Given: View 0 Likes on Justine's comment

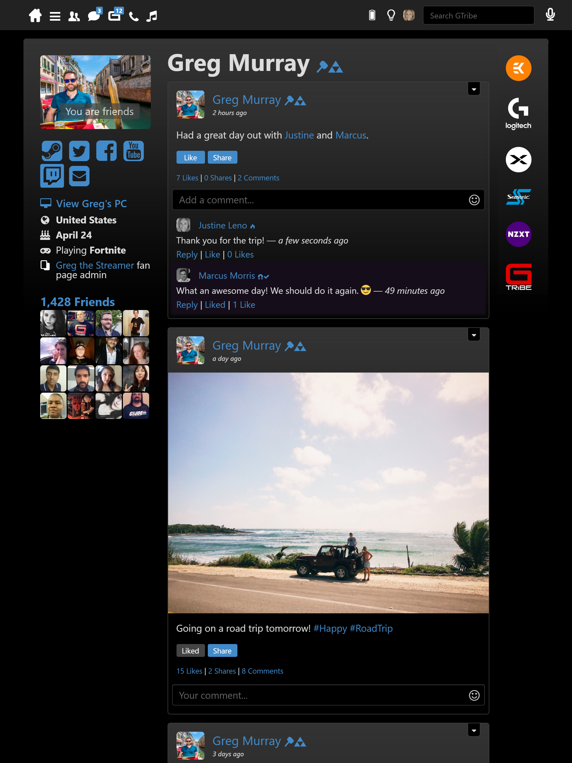Looking at the screenshot, I should (240, 254).
